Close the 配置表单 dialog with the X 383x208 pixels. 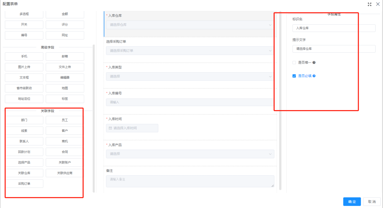tap(378, 4)
